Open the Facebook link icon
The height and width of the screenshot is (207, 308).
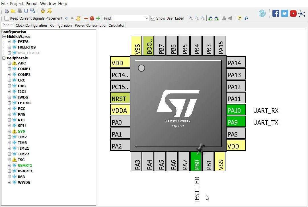276,13
